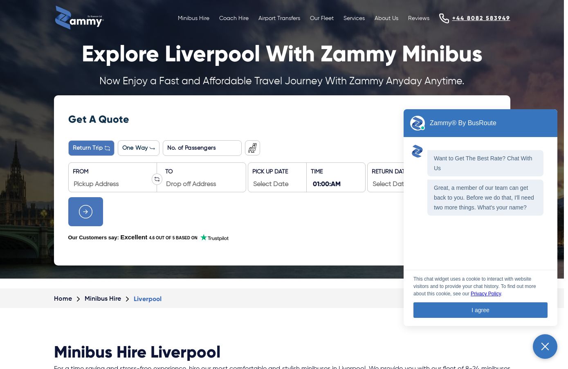568x369 pixels.
Task: Submit quote with the arrow button
Action: click(x=85, y=212)
